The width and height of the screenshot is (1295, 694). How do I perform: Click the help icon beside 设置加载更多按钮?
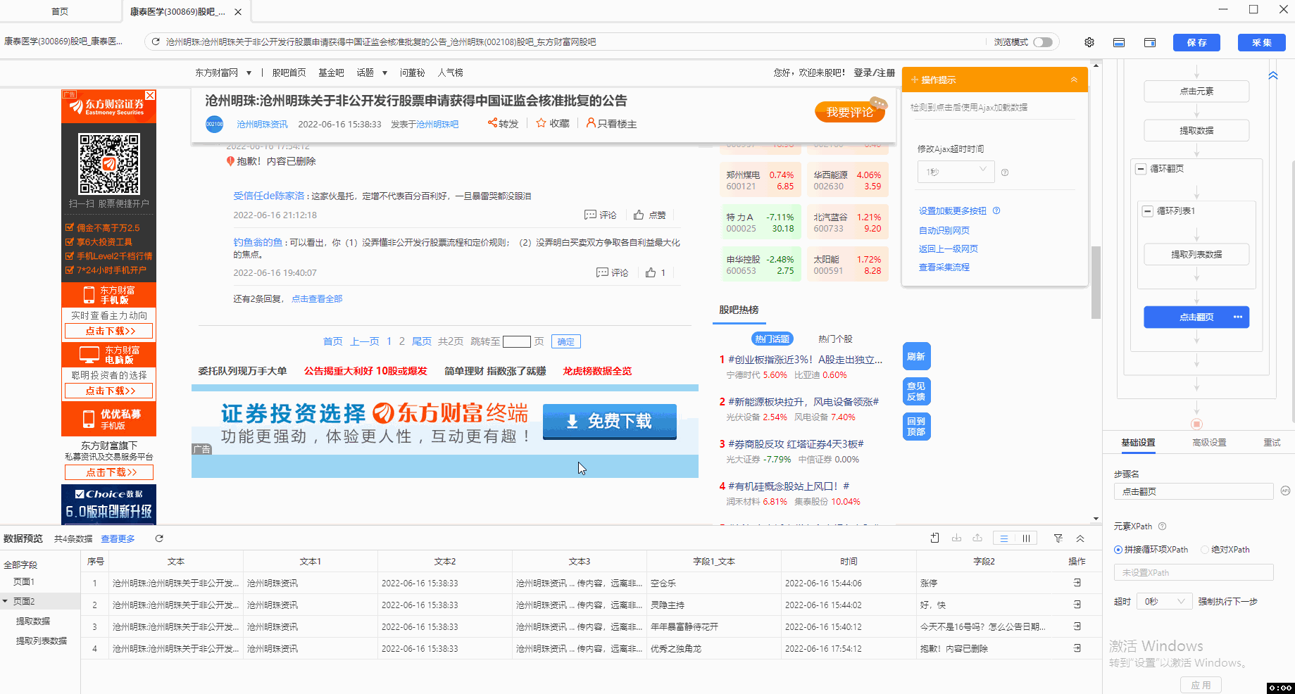(x=996, y=210)
